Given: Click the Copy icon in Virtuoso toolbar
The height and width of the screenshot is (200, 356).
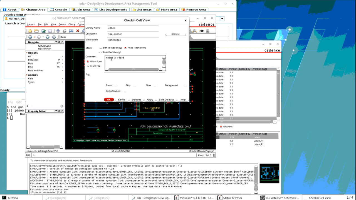Looking at the screenshot, I should click(65, 31).
